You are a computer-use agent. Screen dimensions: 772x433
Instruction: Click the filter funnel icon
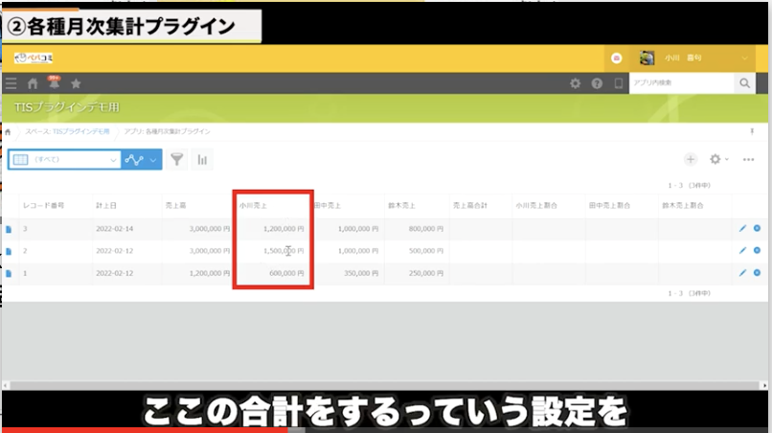tap(177, 160)
